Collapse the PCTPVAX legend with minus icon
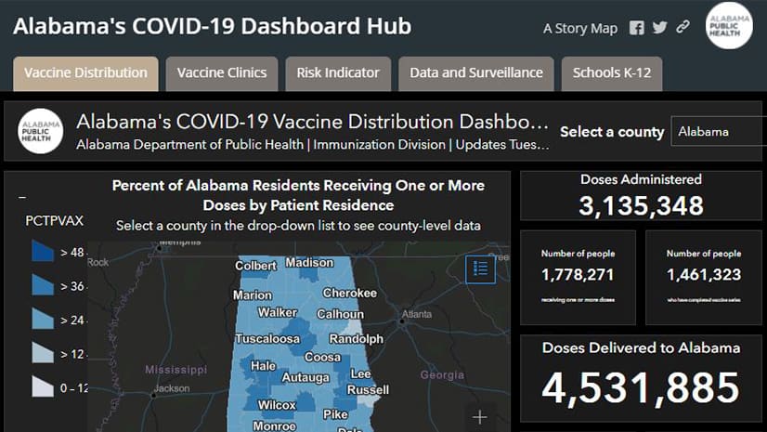The image size is (767, 432). coord(22,197)
